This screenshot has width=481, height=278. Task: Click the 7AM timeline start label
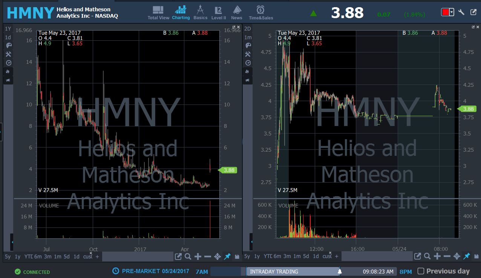click(202, 272)
